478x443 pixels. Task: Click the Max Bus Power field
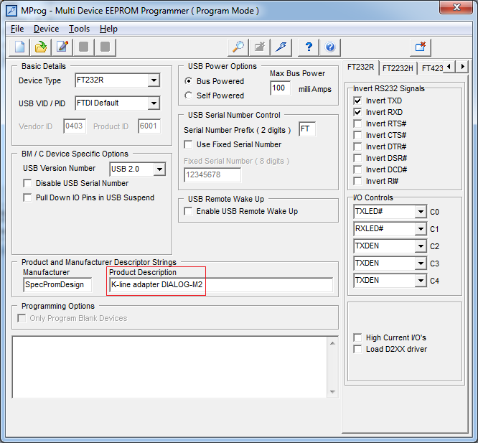click(279, 88)
